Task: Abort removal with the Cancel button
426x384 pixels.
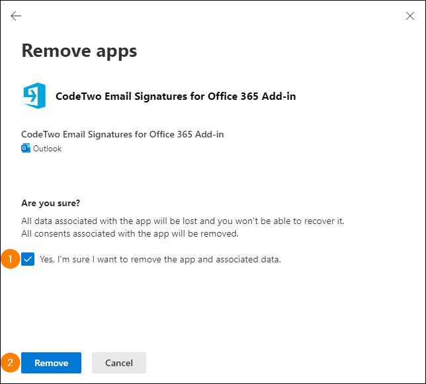Action: (x=119, y=363)
